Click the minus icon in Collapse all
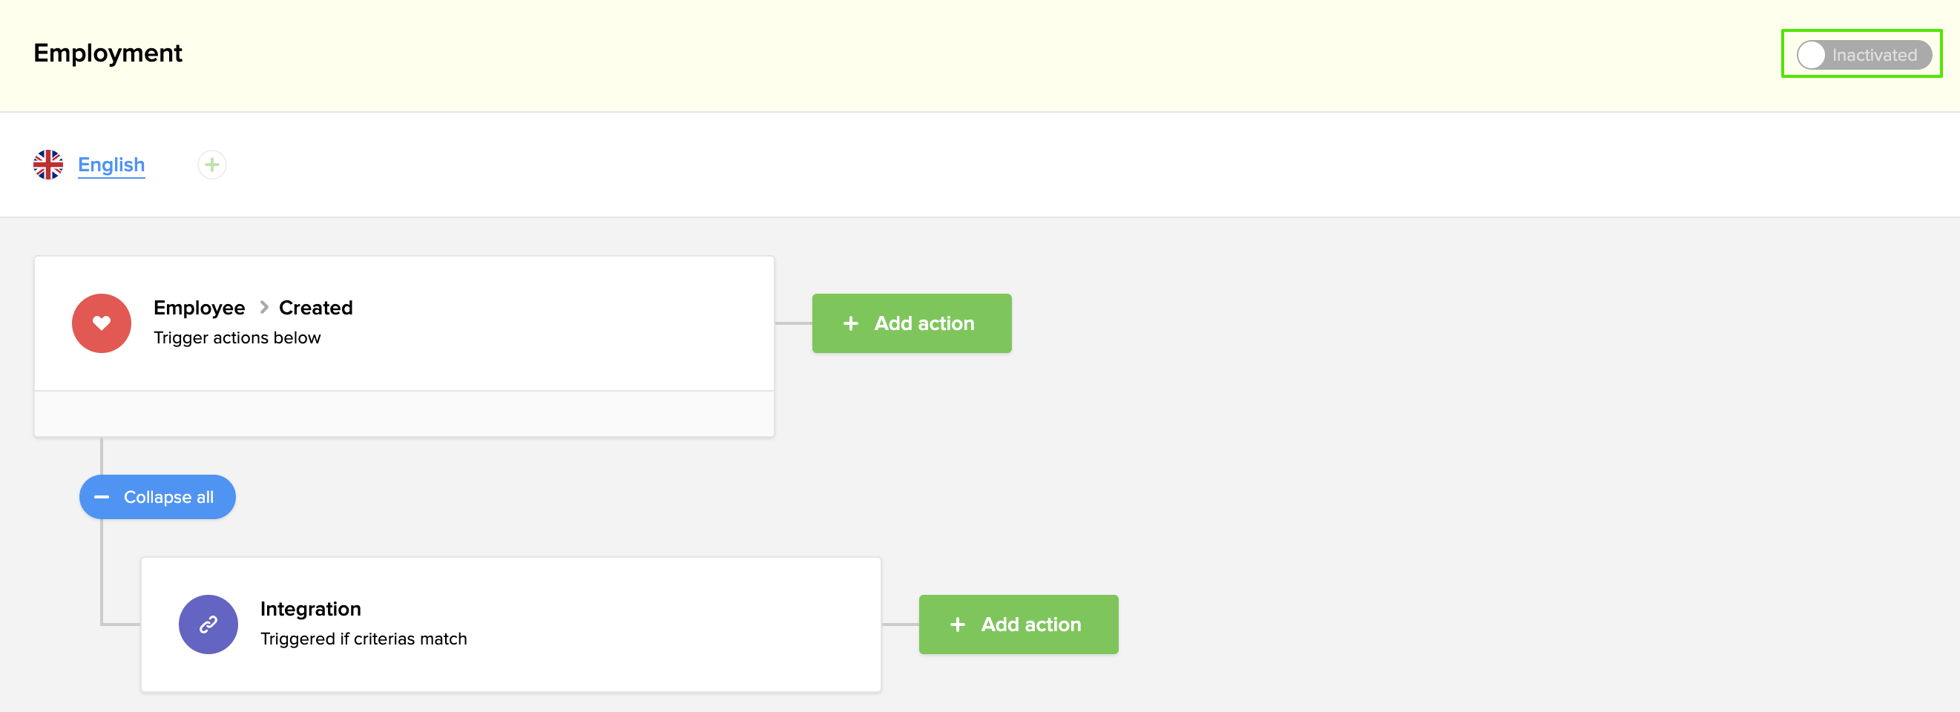This screenshot has height=712, width=1960. (x=101, y=498)
